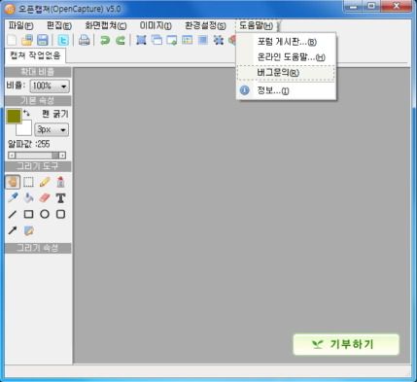Select the Text T tool
This screenshot has height=382, width=417.
[x=60, y=198]
